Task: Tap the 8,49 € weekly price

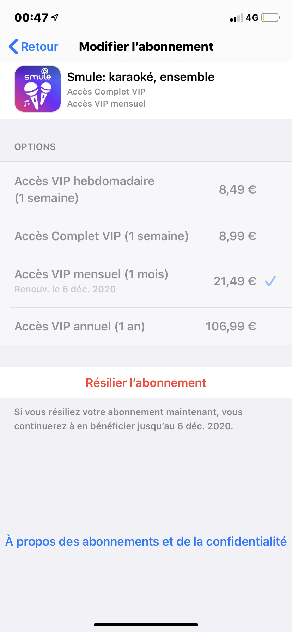Action: coord(238,189)
